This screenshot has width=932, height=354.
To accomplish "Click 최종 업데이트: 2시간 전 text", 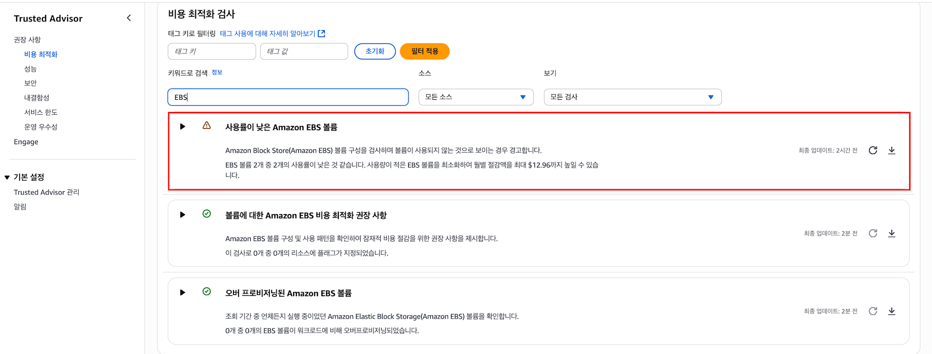I will click(x=828, y=150).
